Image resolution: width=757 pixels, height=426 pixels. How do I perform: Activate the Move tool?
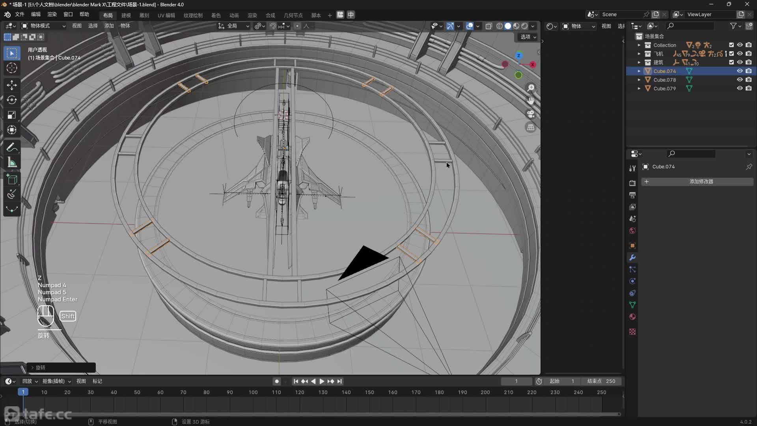coord(12,85)
